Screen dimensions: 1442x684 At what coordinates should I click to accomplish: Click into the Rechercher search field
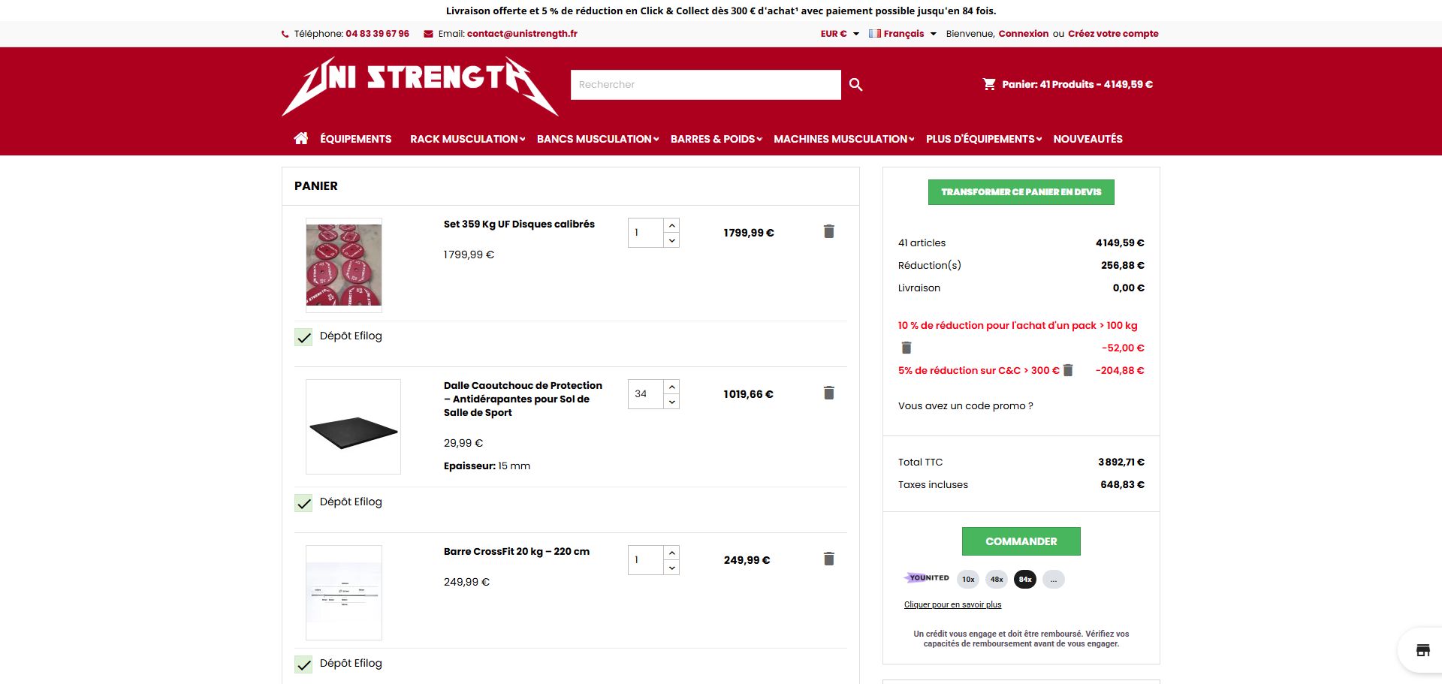tap(705, 85)
